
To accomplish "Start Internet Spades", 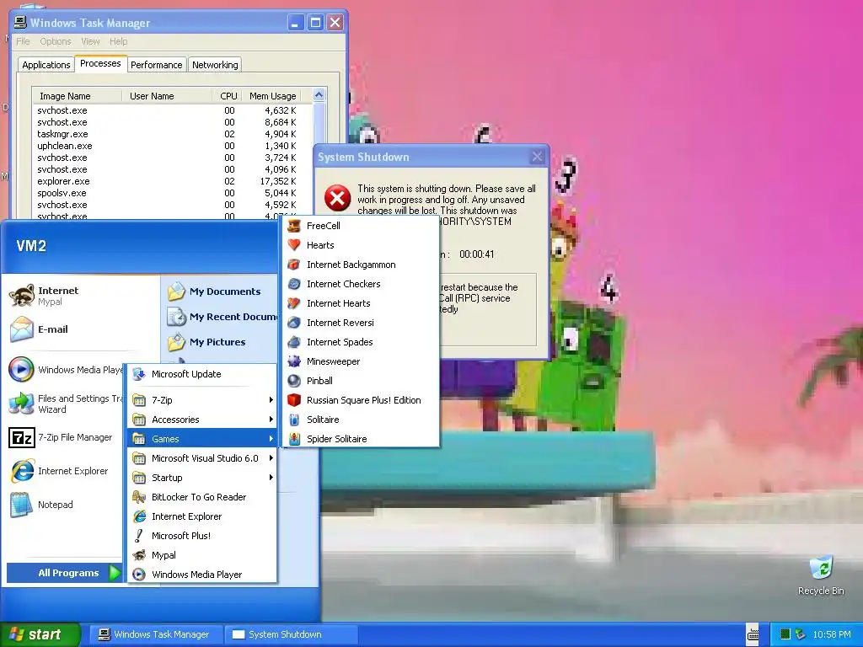I will pyautogui.click(x=361, y=342).
